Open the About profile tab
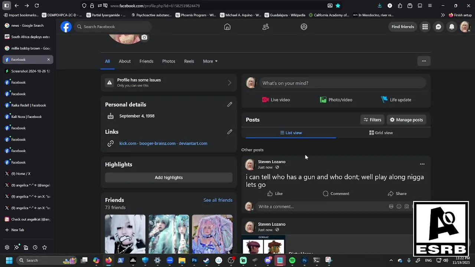This screenshot has width=475, height=267. point(125,61)
